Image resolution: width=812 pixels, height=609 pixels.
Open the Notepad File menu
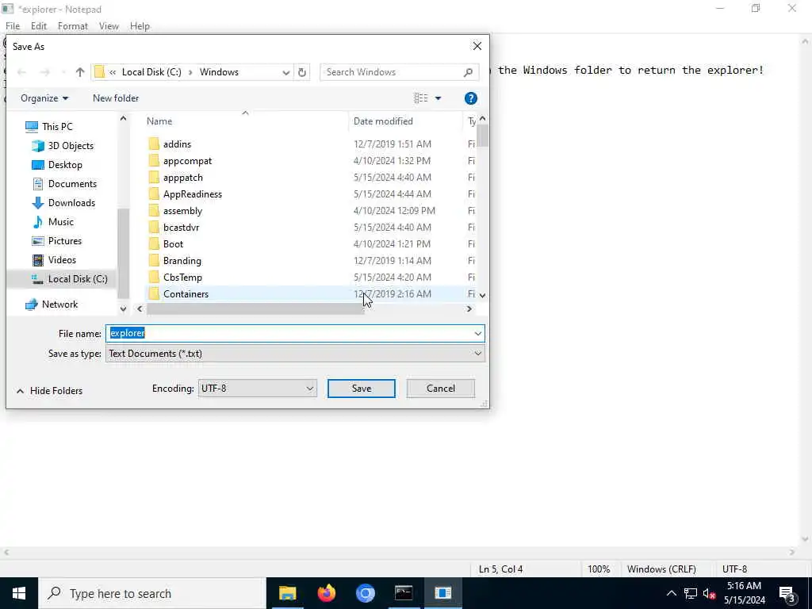13,26
